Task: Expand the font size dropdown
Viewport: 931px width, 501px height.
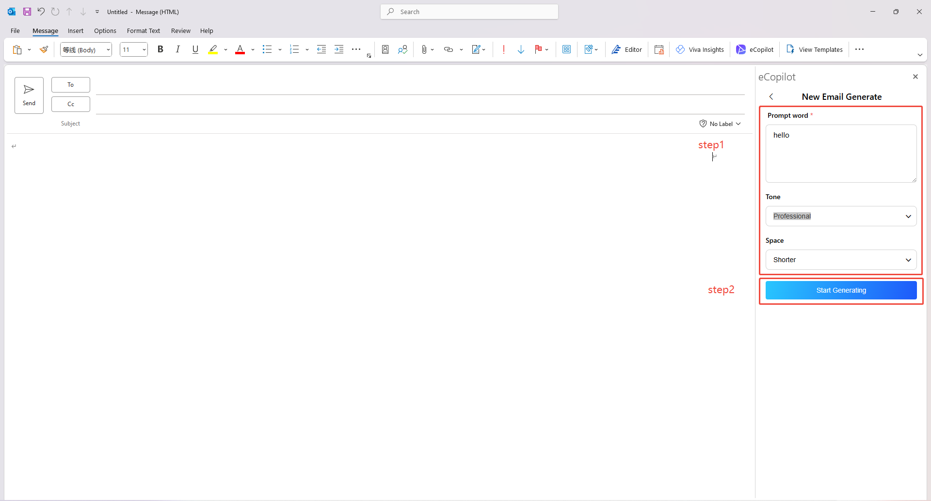Action: (x=144, y=49)
